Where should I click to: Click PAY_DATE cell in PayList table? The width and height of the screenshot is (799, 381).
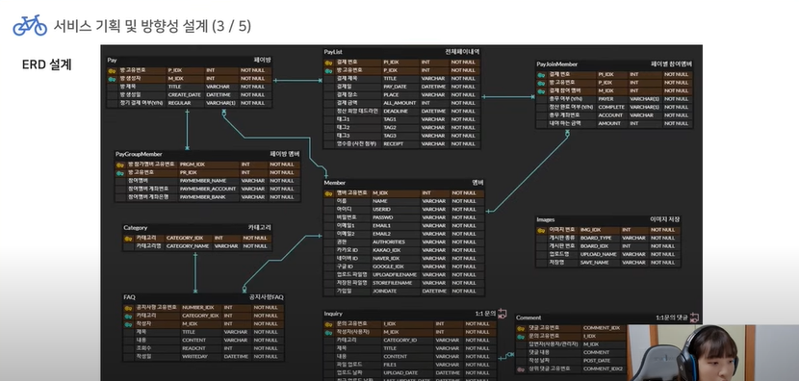(x=400, y=87)
